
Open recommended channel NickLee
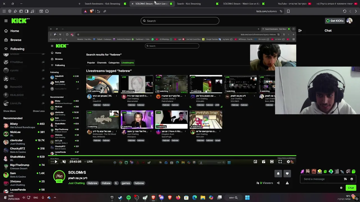coord(24,134)
